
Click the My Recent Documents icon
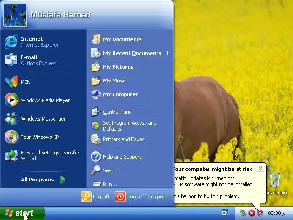click(x=96, y=53)
